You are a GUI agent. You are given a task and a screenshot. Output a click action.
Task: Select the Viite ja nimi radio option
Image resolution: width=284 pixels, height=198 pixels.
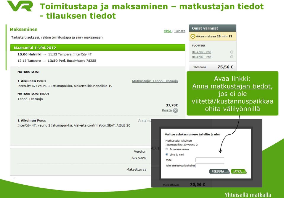(x=167, y=154)
